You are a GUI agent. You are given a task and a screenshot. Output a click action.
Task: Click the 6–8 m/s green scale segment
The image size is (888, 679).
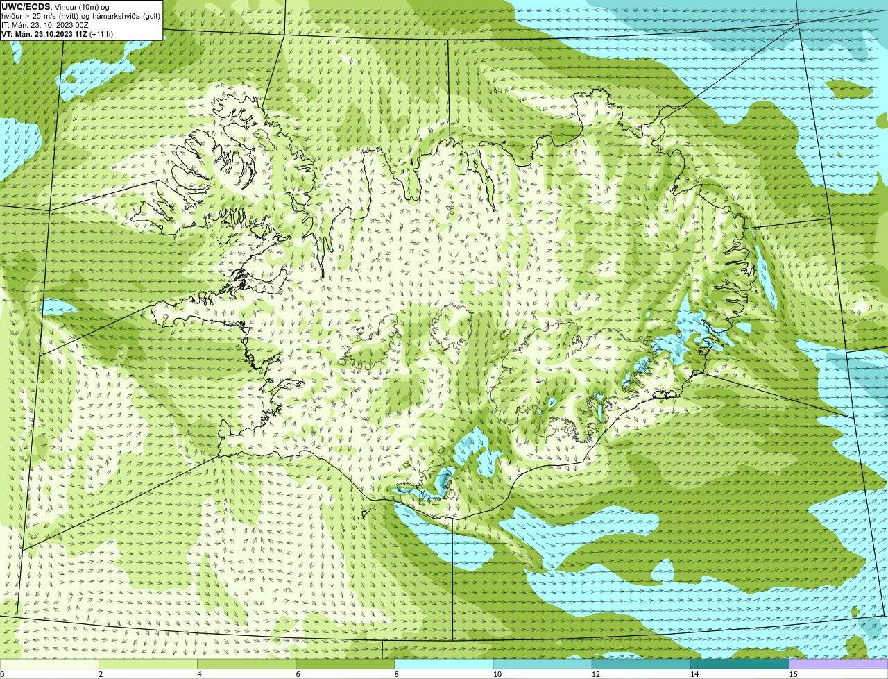coord(345,664)
